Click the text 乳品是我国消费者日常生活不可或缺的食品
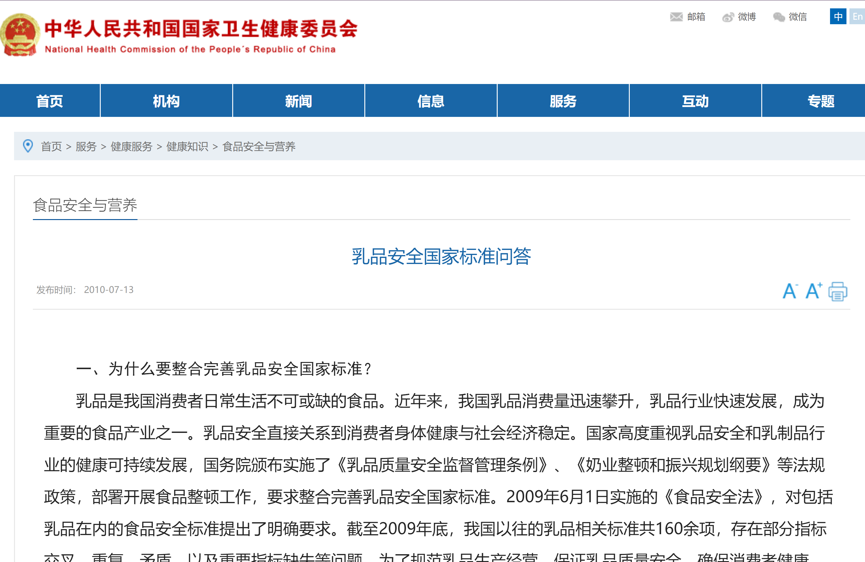 pos(227,401)
